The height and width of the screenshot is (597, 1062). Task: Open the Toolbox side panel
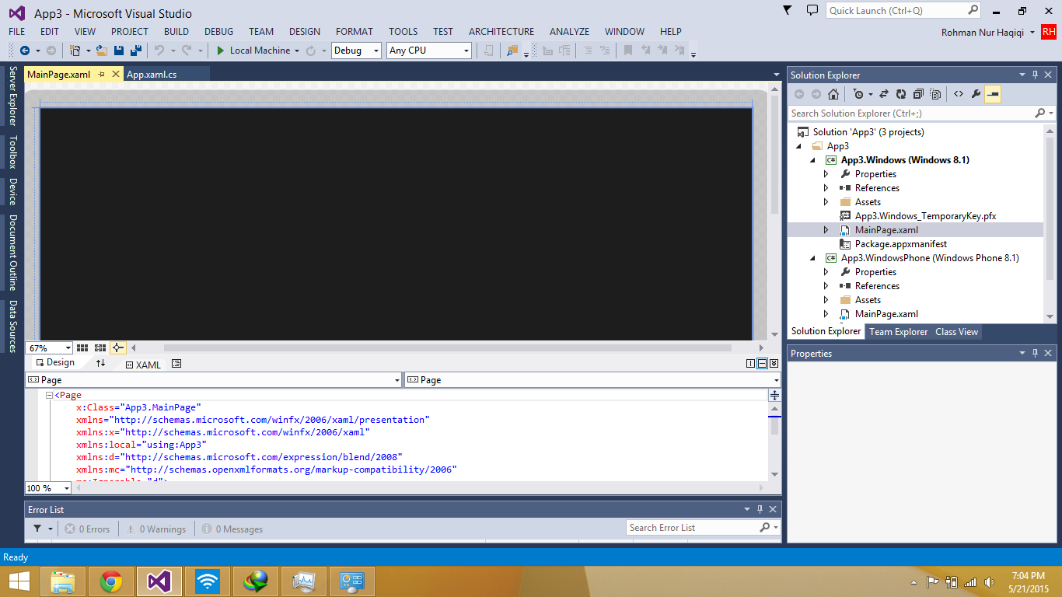point(12,152)
